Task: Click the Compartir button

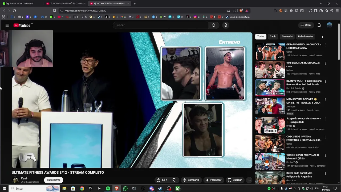Action: click(191, 180)
